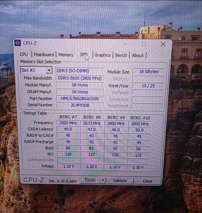
Task: Click the Week/Year 15 / 25 value
Action: (148, 86)
